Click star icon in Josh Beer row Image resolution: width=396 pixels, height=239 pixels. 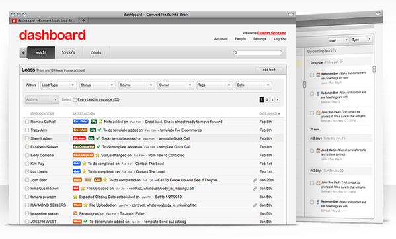(x=105, y=180)
